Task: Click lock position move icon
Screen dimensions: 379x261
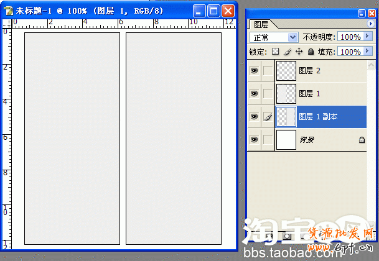Action: [298, 52]
